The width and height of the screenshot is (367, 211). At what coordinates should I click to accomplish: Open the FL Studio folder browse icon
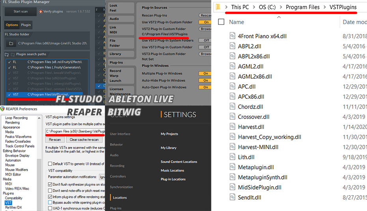[11, 43]
